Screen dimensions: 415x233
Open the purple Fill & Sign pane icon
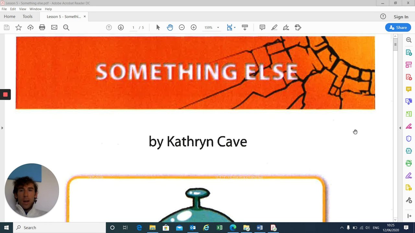coord(409,176)
